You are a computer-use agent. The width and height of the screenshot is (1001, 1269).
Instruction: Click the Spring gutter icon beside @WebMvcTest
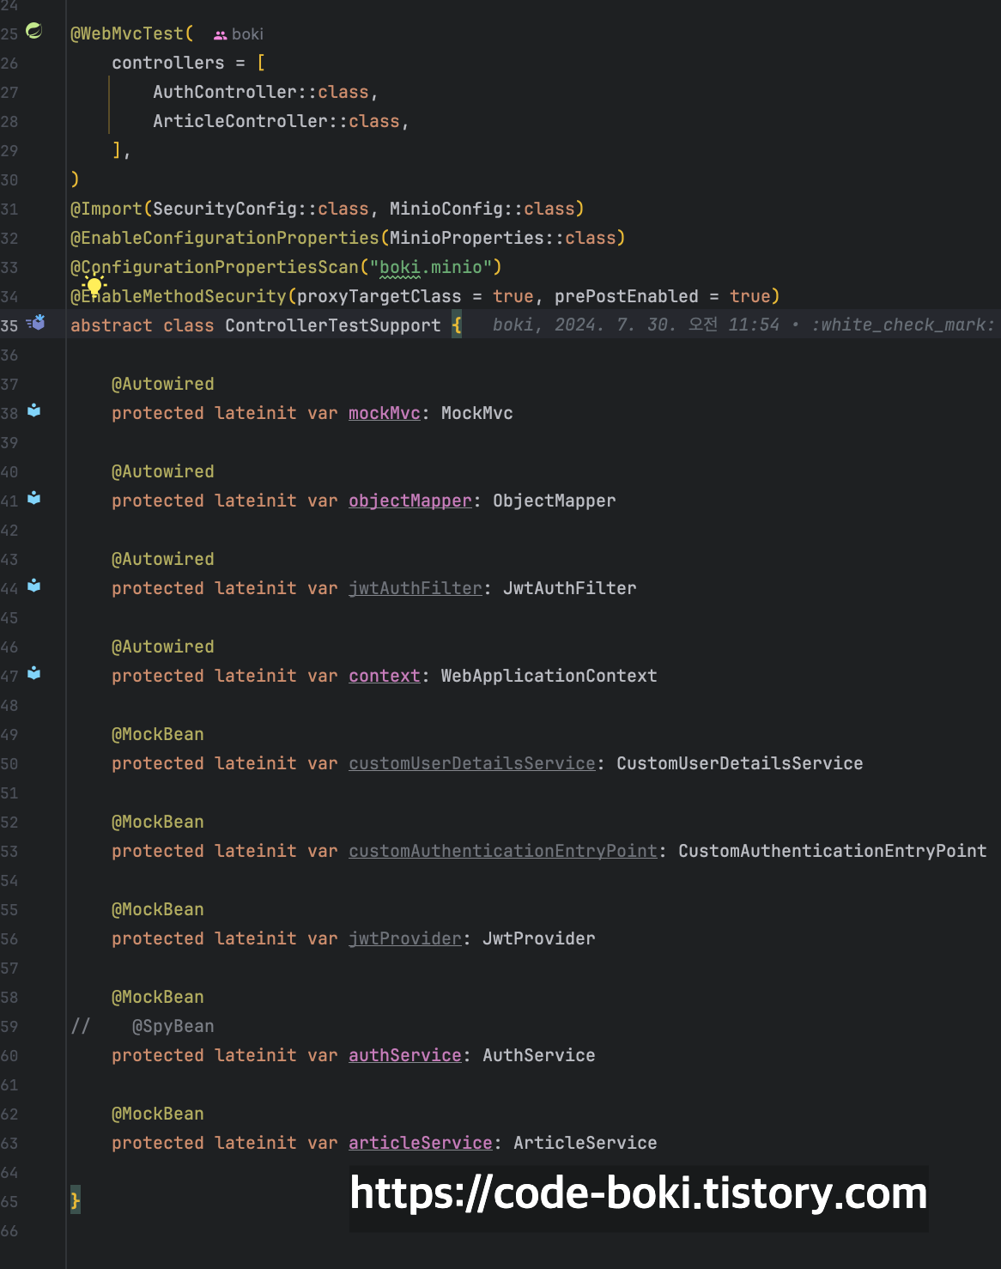[x=34, y=31]
